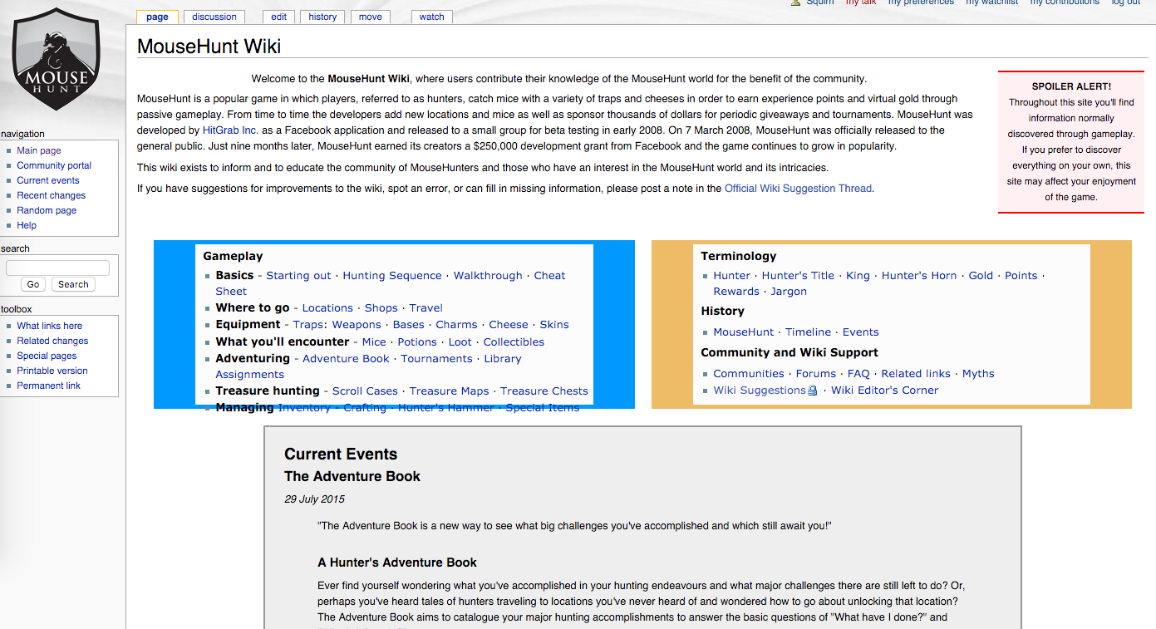Open the Myths link
This screenshot has width=1156, height=629.
click(978, 374)
